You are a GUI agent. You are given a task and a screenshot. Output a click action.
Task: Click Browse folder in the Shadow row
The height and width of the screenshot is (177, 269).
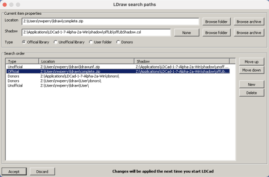click(x=216, y=33)
